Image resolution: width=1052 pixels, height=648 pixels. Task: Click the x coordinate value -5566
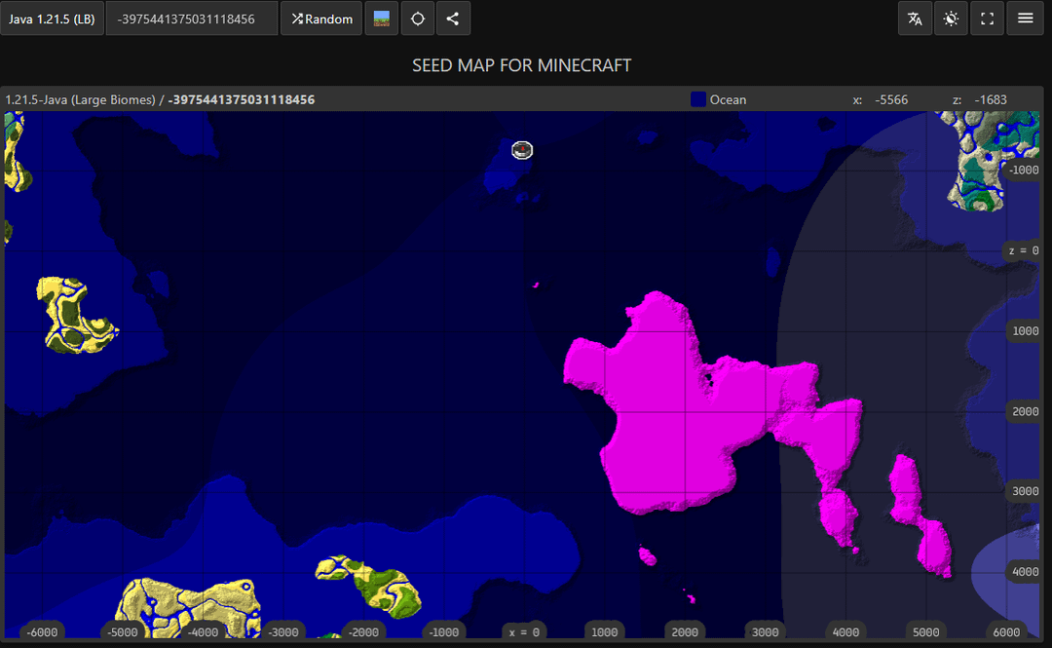click(x=890, y=99)
